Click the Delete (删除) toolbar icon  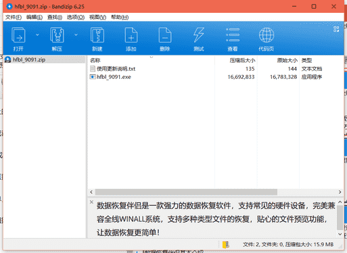point(165,35)
